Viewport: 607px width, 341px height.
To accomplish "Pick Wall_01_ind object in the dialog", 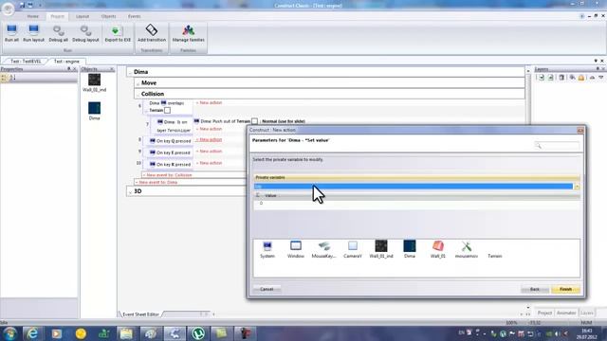I will tap(381, 249).
